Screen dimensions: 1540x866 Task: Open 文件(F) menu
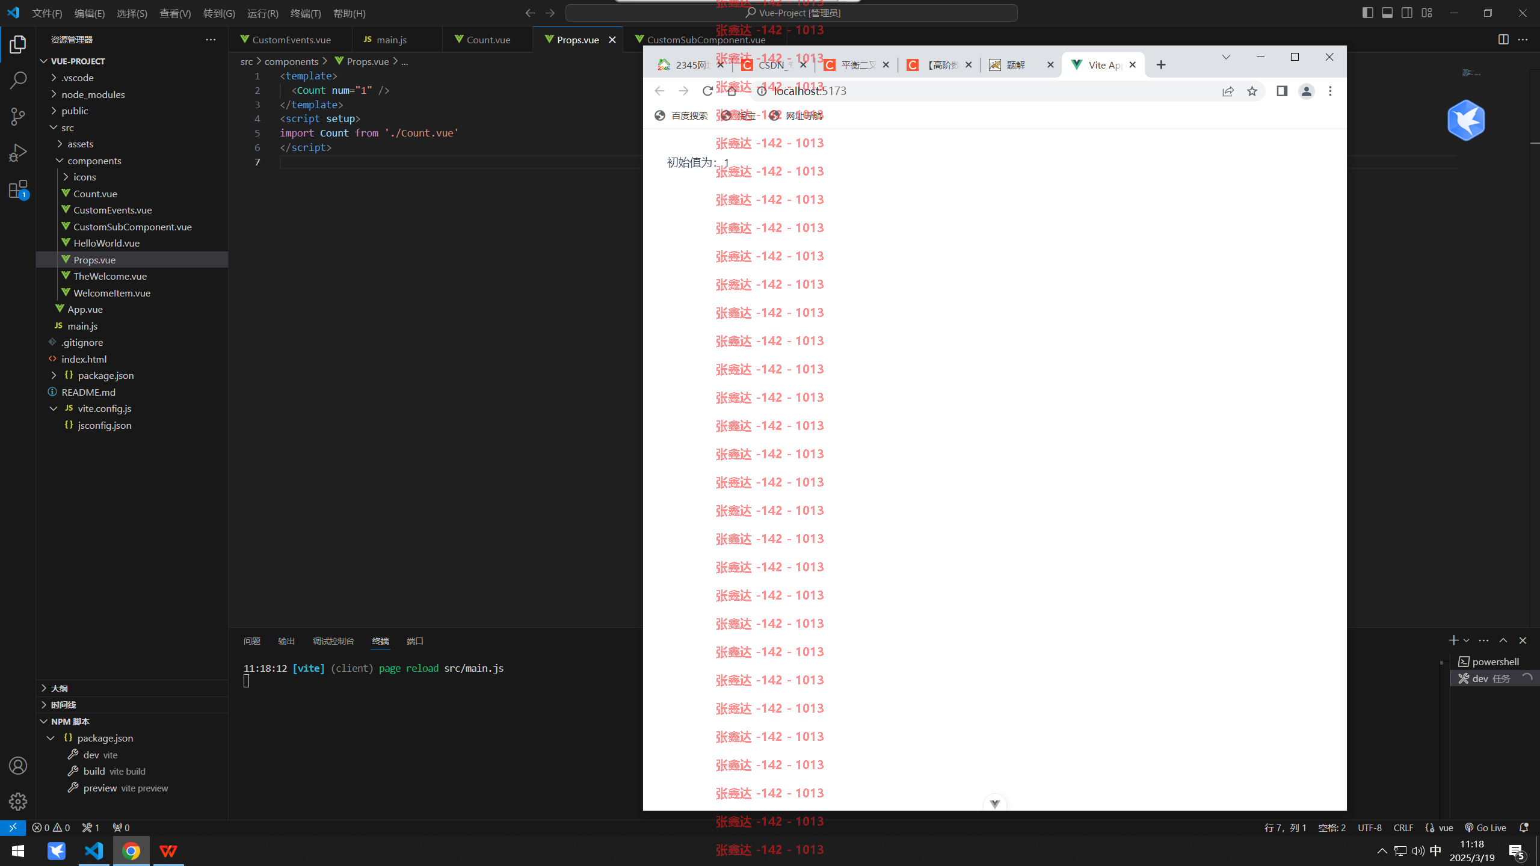tap(47, 13)
